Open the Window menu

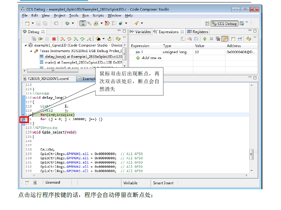114,16
